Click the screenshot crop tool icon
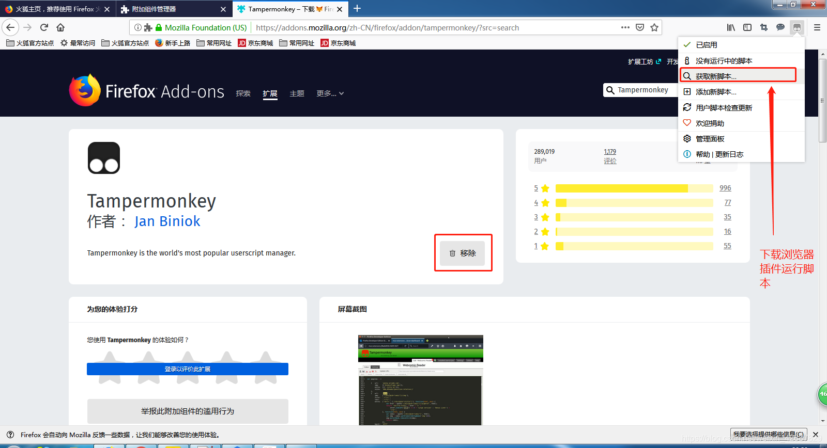The image size is (827, 448). (764, 27)
